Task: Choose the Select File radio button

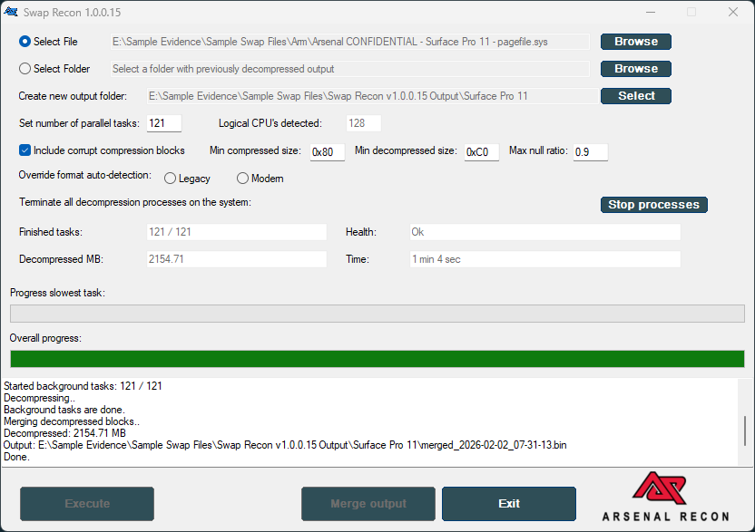Action: point(25,42)
